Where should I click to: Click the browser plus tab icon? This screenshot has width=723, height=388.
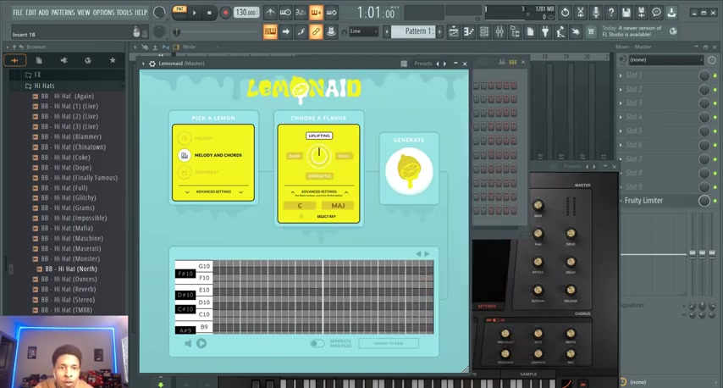pos(14,60)
